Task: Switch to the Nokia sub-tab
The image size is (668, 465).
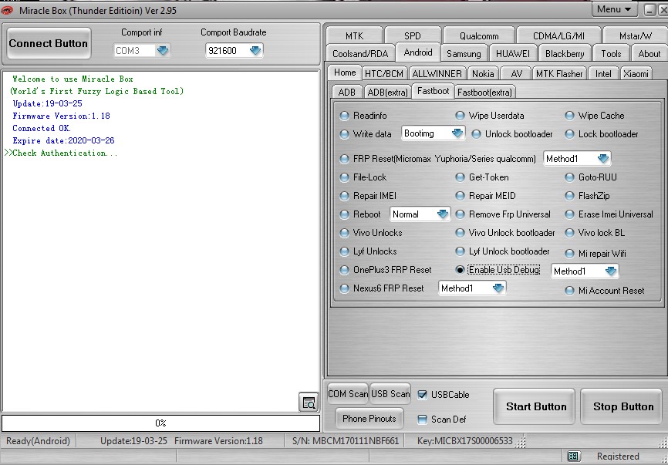Action: [483, 74]
